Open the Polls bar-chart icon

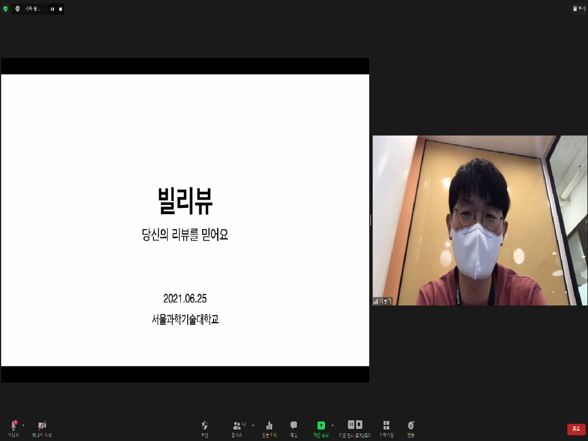(269, 428)
